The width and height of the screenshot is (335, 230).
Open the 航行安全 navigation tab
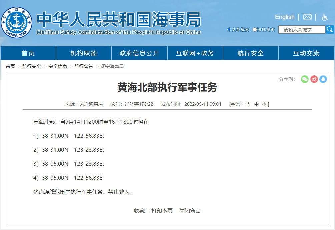251,53
